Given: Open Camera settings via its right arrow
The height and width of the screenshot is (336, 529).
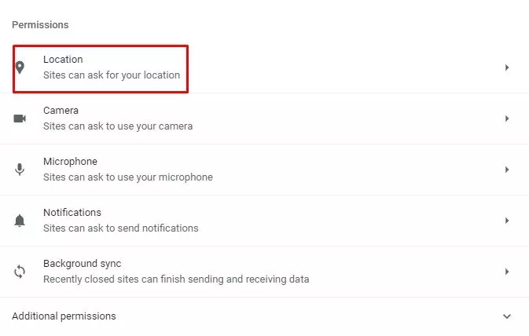Looking at the screenshot, I should coord(507,119).
